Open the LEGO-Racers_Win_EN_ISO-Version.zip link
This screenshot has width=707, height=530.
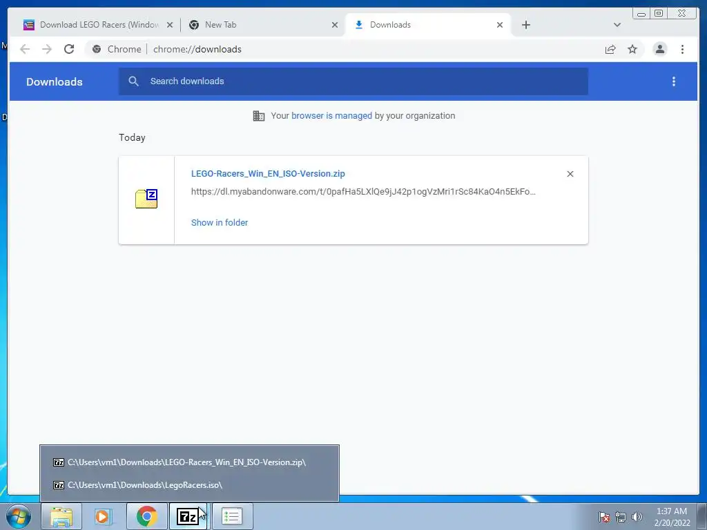(268, 173)
